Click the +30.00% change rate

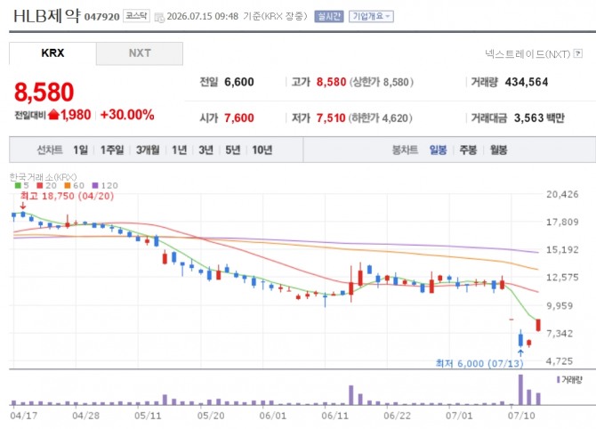(127, 115)
